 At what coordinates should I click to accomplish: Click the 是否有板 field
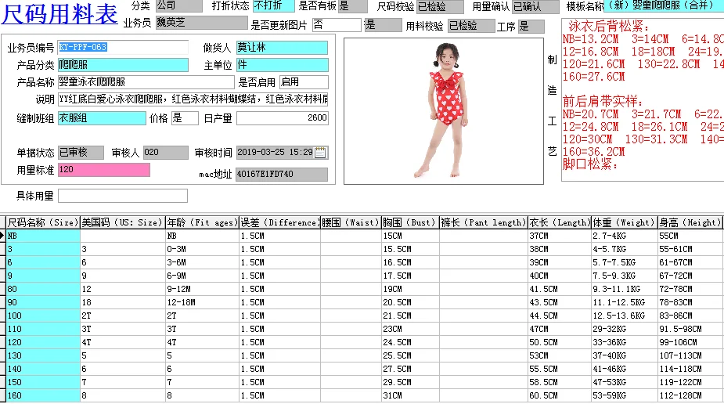coord(353,5)
